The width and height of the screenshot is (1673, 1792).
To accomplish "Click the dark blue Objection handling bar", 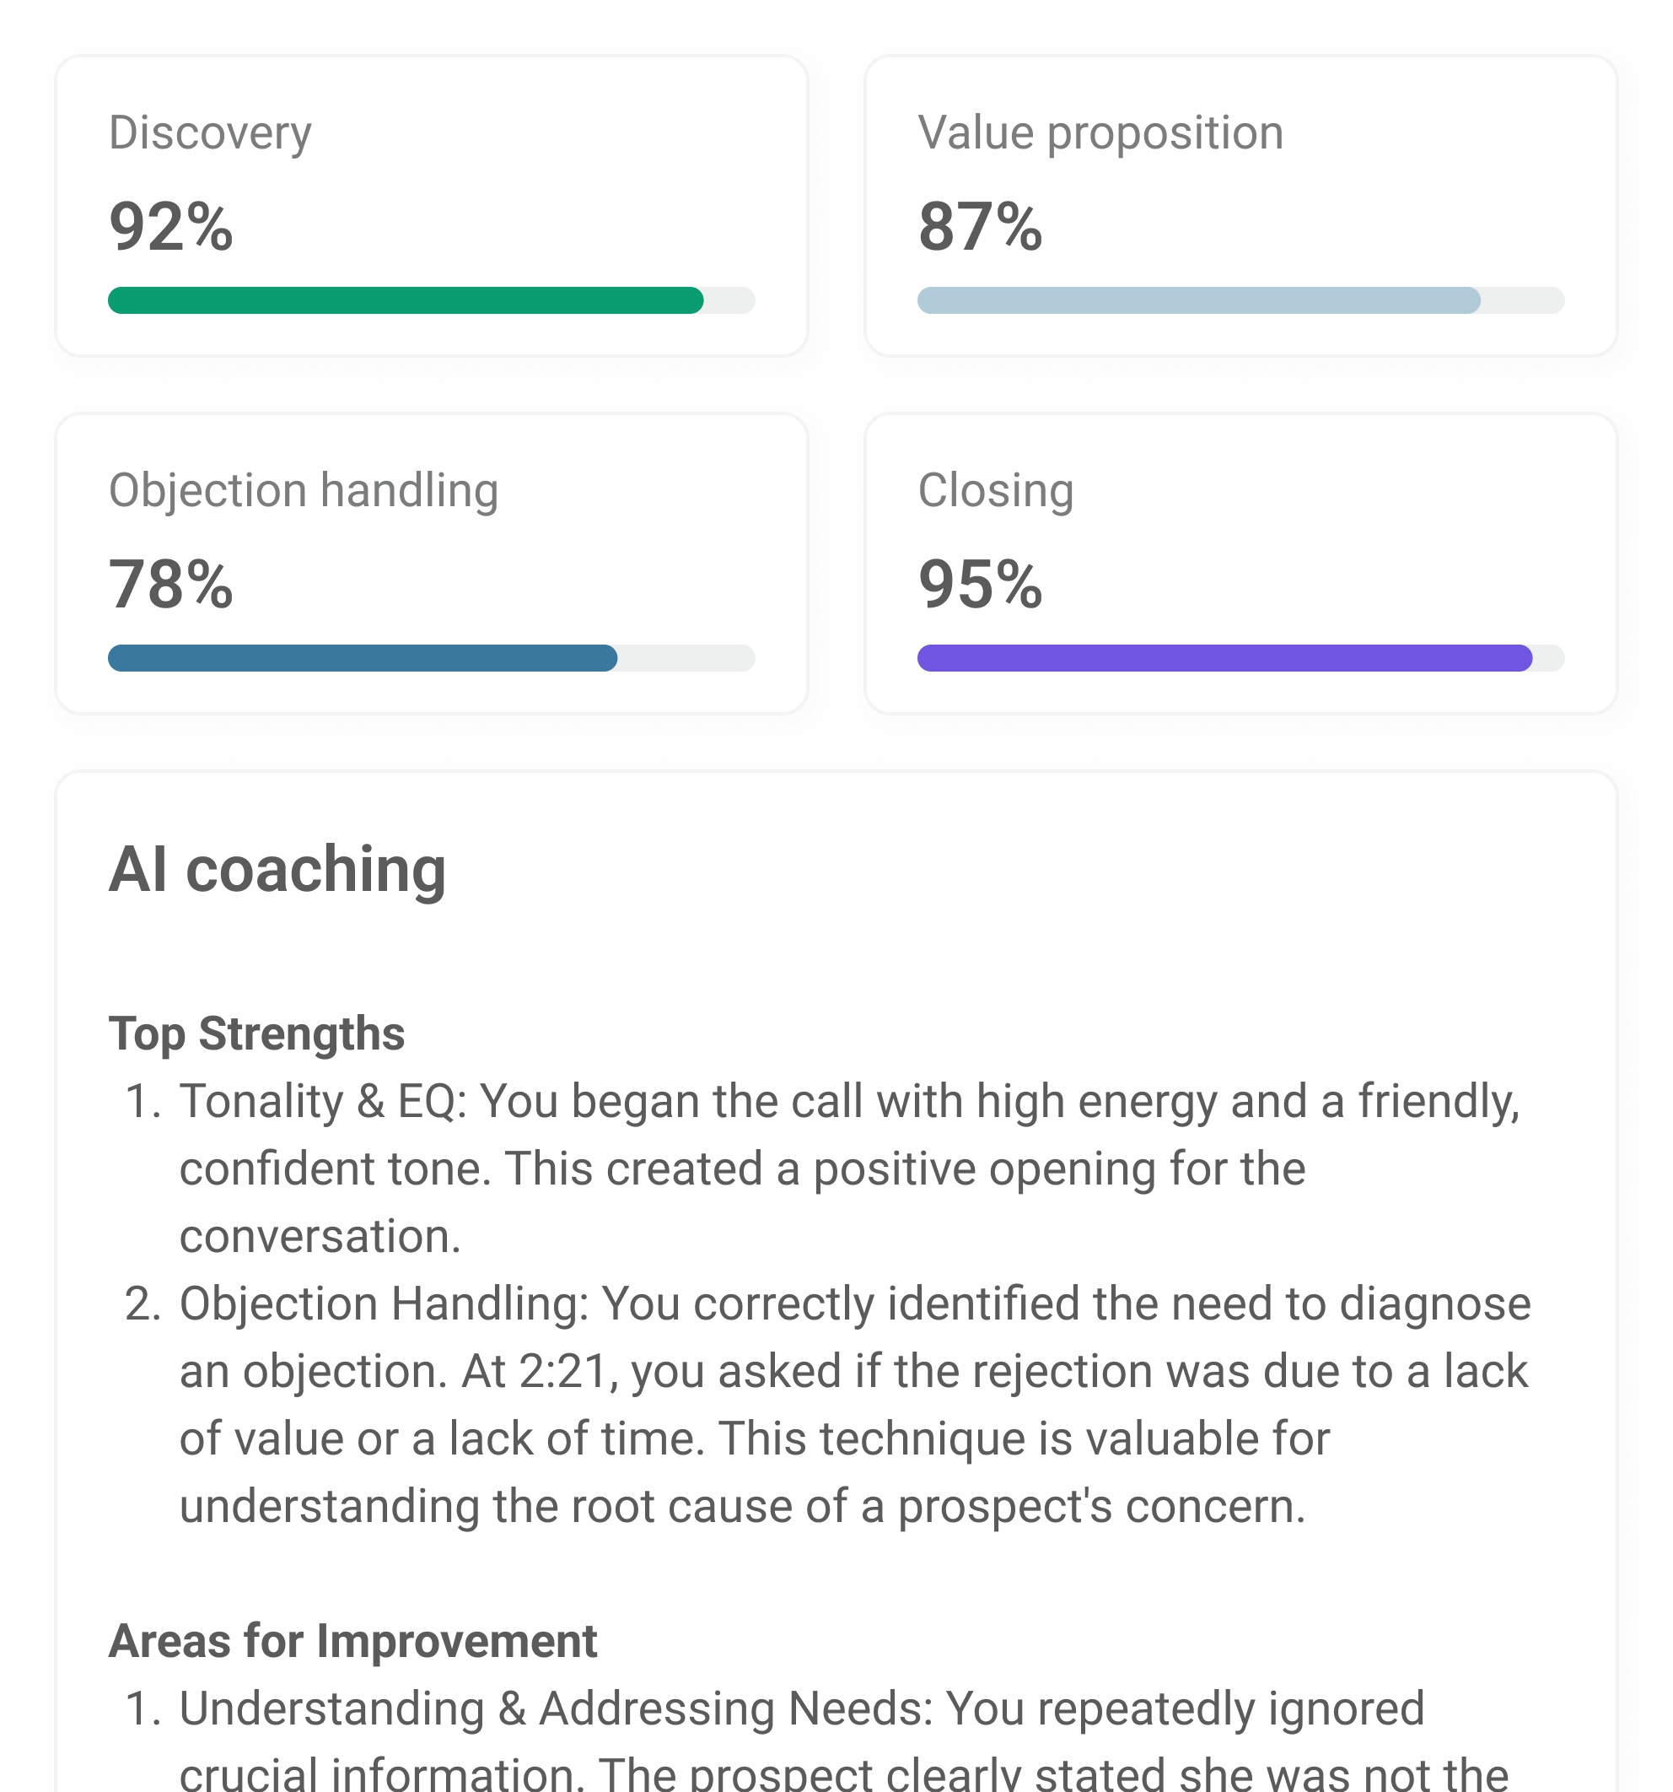I will point(362,658).
